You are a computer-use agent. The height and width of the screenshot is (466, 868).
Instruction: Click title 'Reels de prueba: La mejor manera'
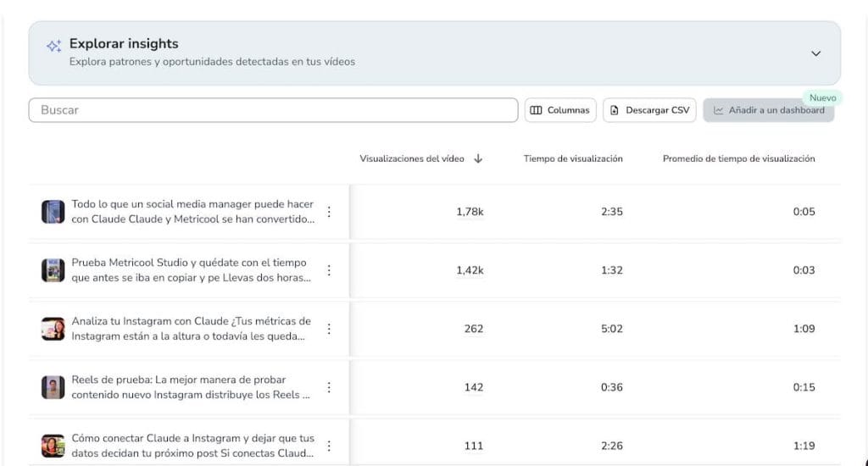(x=191, y=387)
